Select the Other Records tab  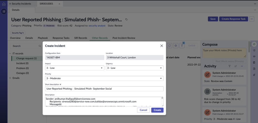[100, 38]
